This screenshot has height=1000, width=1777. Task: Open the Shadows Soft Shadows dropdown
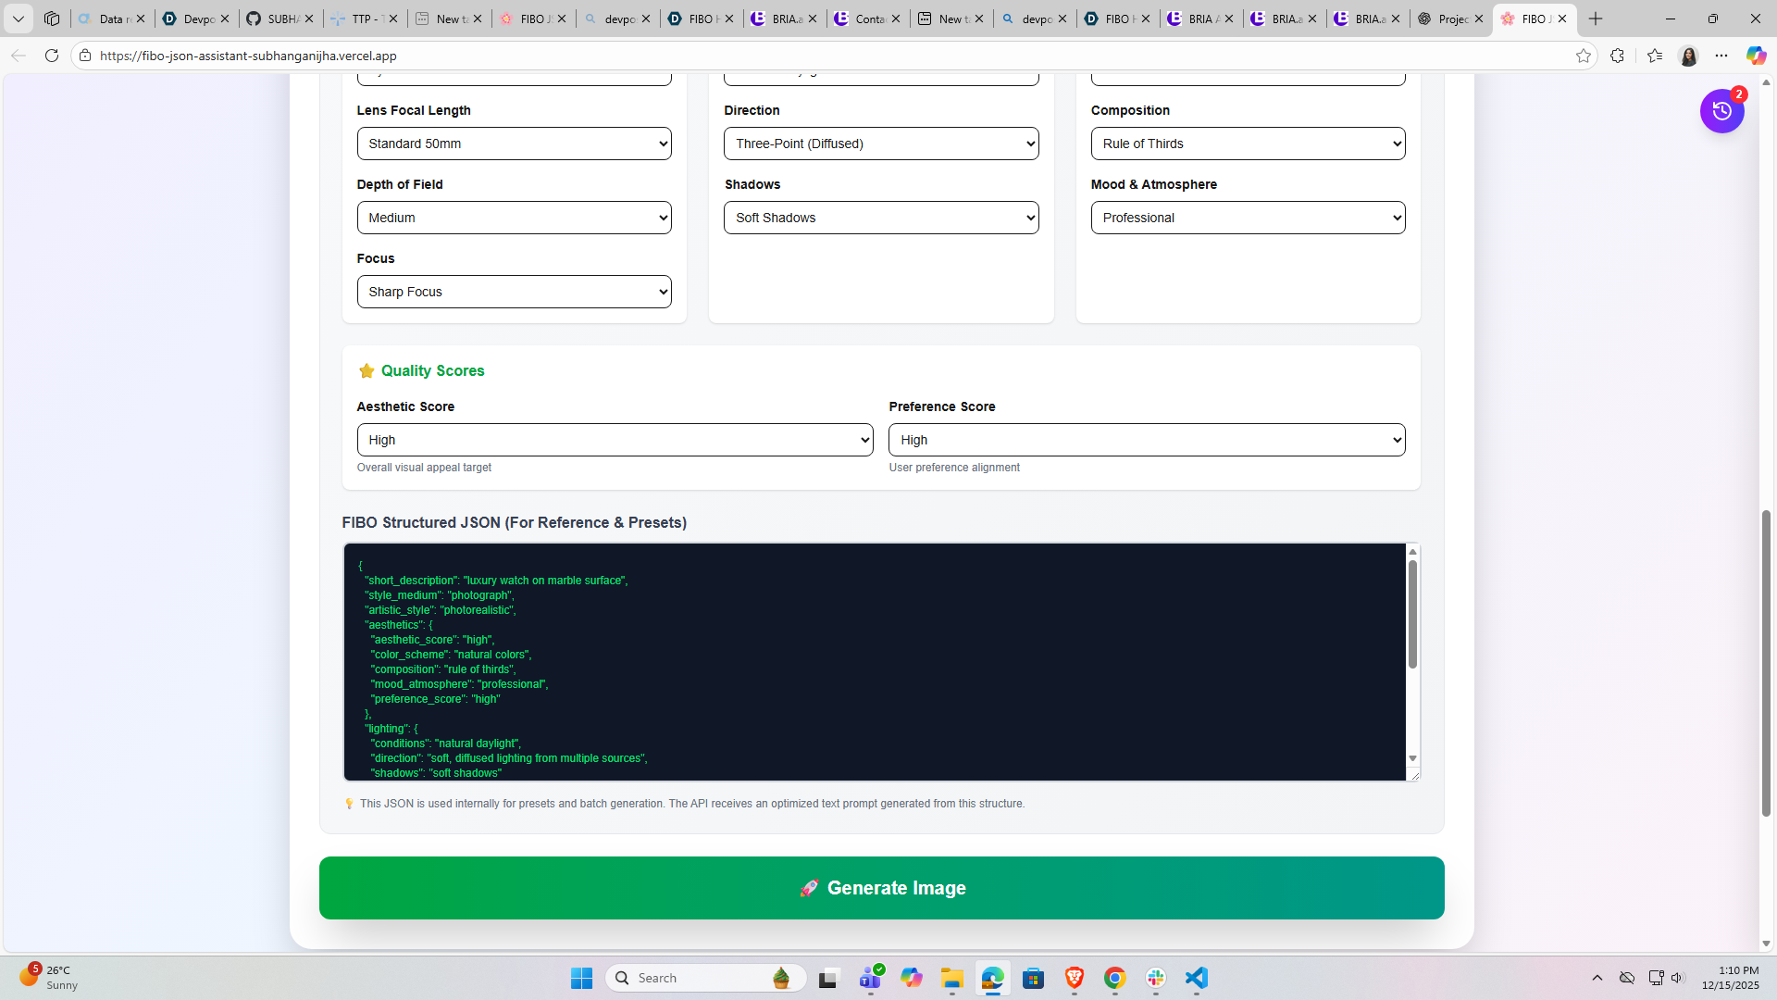tap(880, 218)
